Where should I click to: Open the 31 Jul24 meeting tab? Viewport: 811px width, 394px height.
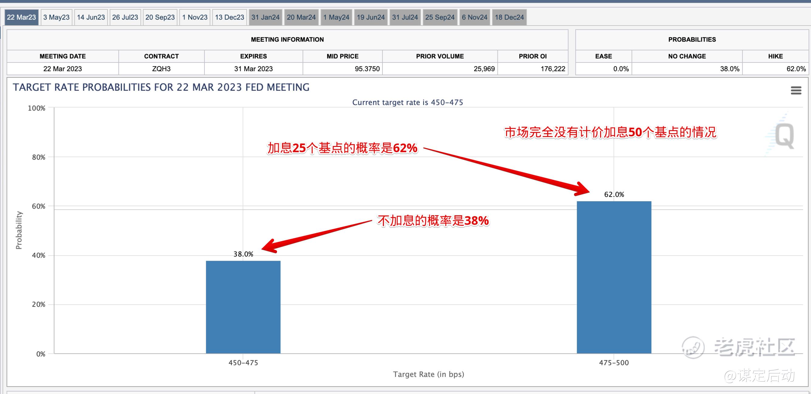tap(405, 17)
